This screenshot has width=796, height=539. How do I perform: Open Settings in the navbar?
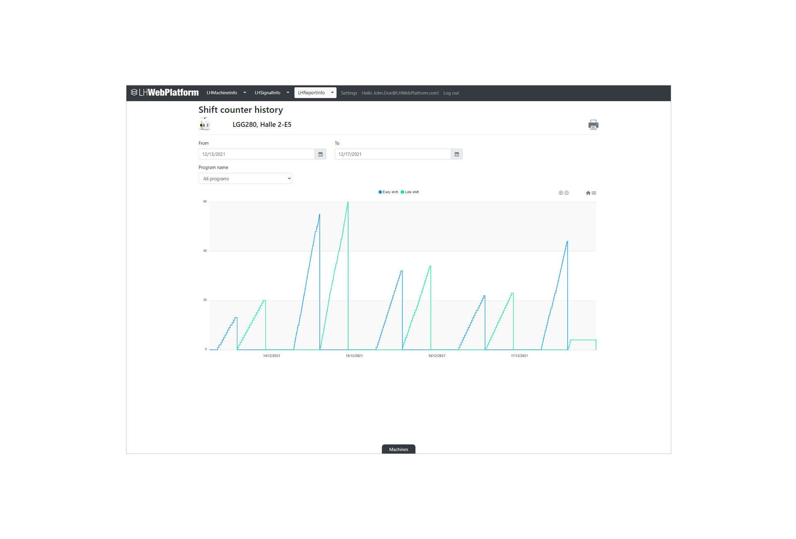click(x=349, y=93)
